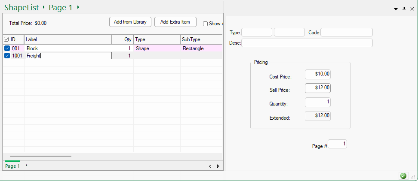Add new page with asterisk tab
The width and height of the screenshot is (418, 181).
(x=27, y=166)
